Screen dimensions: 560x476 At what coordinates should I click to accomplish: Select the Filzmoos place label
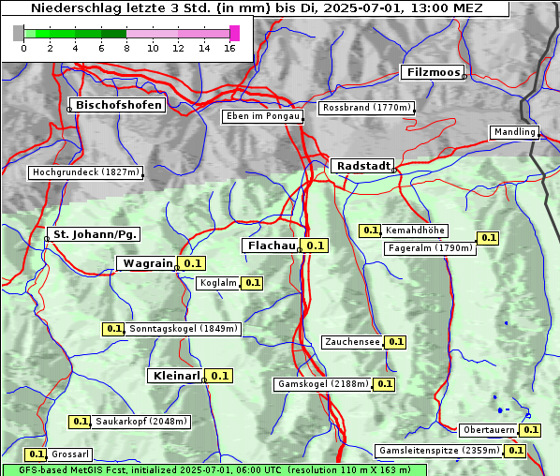pos(433,72)
